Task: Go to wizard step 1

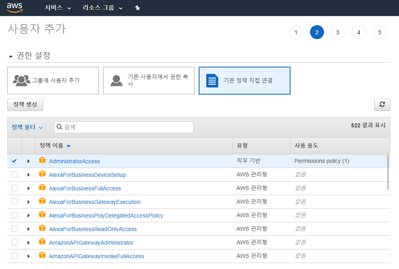Action: (296, 32)
